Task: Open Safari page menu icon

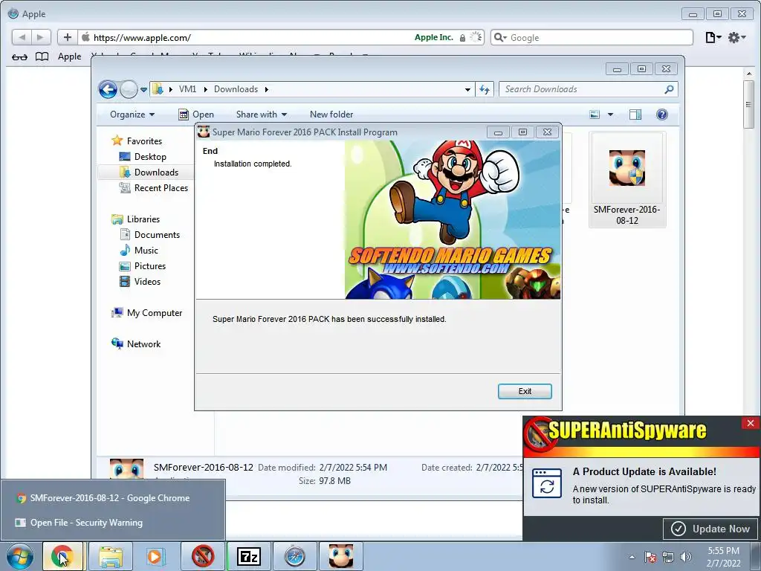Action: [x=713, y=37]
